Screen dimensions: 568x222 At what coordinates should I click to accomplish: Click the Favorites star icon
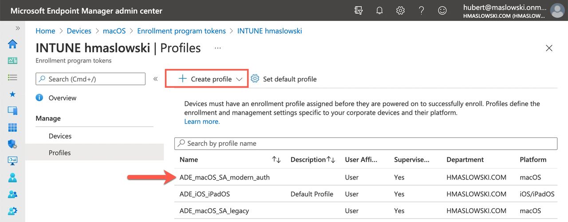(12, 94)
